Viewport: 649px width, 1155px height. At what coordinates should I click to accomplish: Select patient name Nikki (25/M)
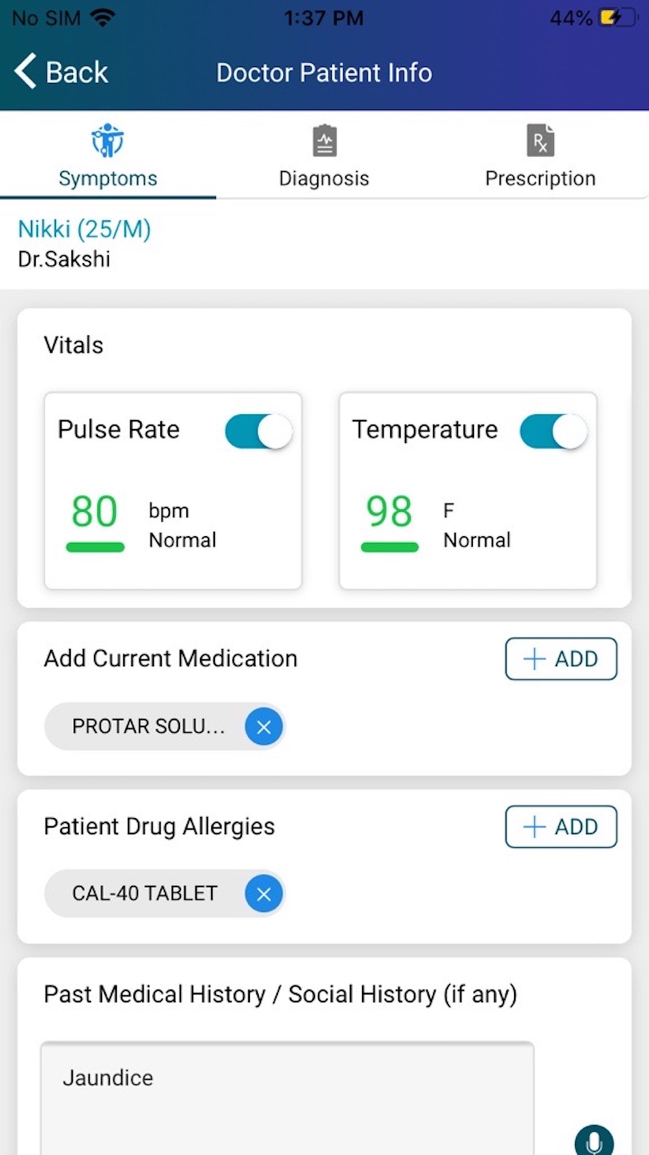[84, 229]
